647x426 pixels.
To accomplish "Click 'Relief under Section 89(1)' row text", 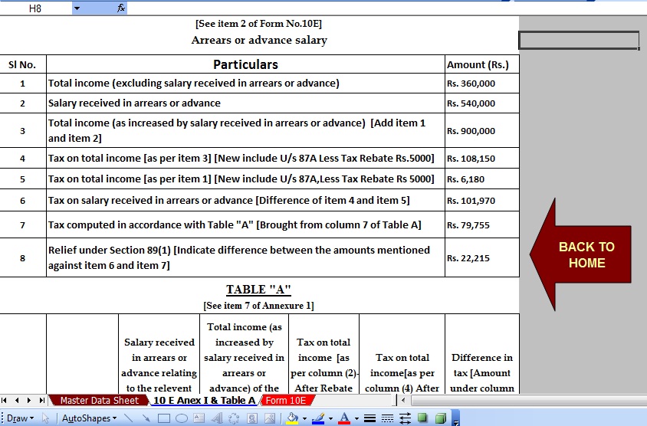I will tap(239, 257).
